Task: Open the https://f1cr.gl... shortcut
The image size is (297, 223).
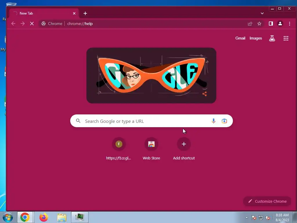Action: tap(119, 149)
